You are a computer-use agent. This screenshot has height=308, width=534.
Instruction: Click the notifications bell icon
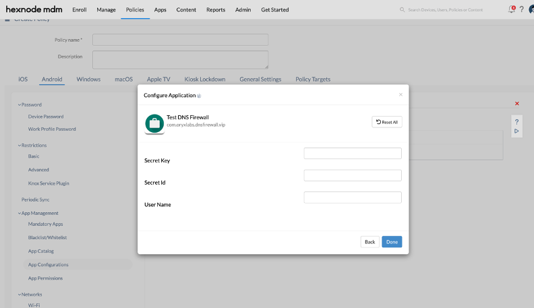coord(511,9)
